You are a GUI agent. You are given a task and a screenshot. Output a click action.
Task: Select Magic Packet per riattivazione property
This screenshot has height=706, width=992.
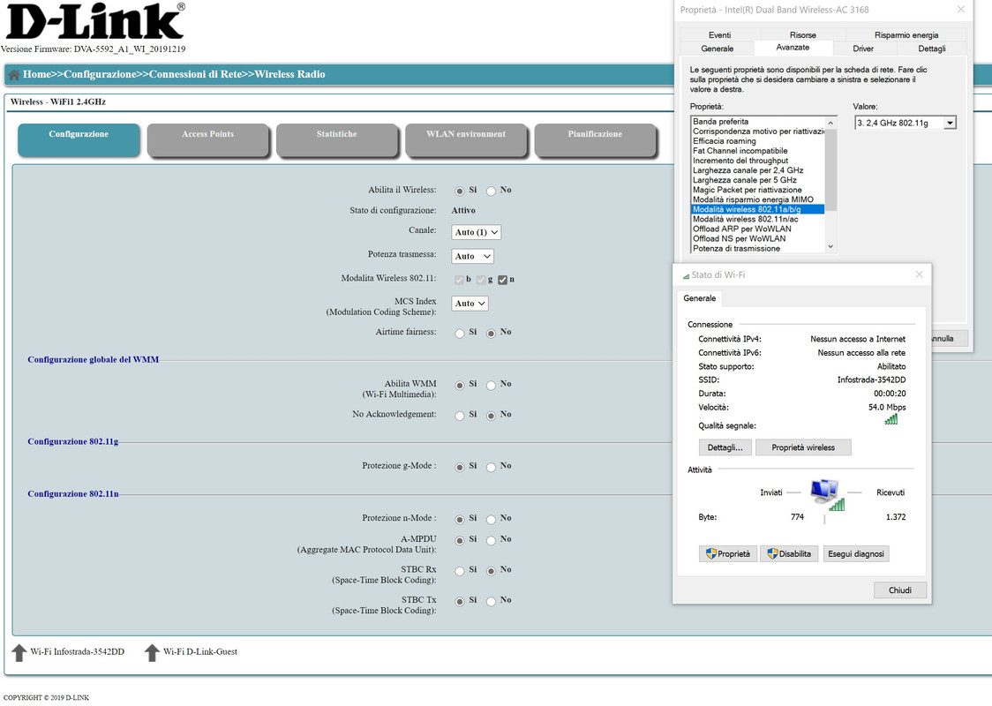click(758, 190)
